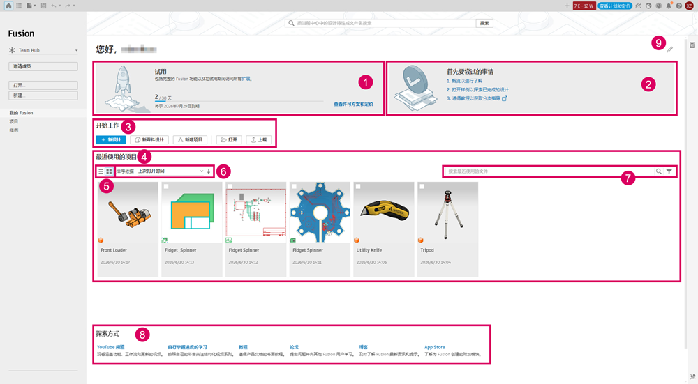Click the YouTube 频道 link

pyautogui.click(x=111, y=347)
